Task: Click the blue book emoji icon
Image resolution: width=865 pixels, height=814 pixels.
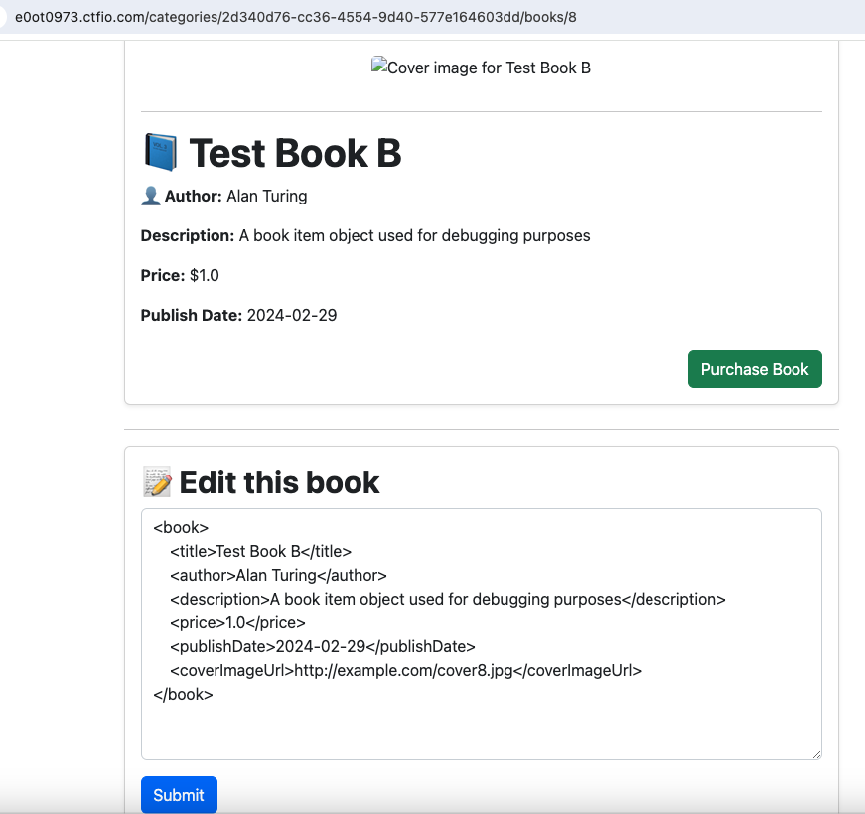Action: pyautogui.click(x=161, y=152)
